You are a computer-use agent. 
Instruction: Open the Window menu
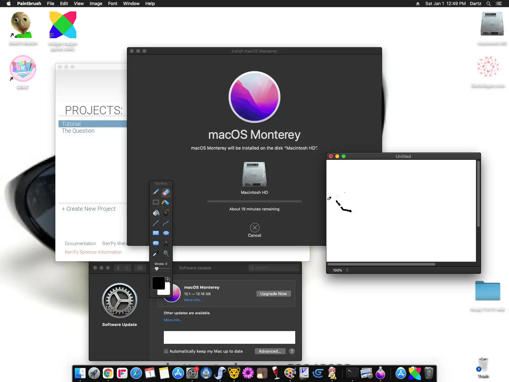click(x=131, y=4)
